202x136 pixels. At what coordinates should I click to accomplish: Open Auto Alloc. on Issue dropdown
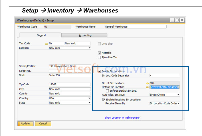178,95
